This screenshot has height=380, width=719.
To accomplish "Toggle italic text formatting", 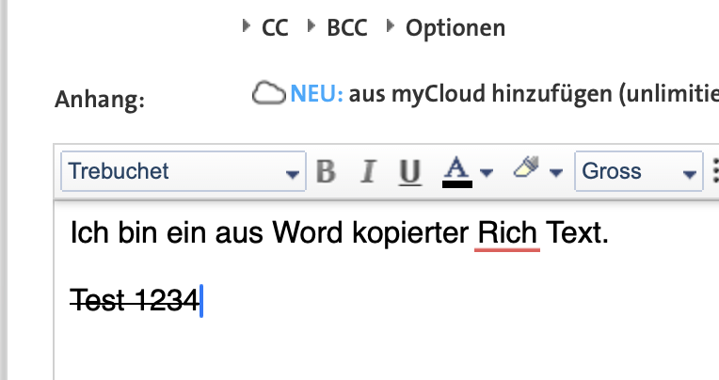I will [x=369, y=172].
